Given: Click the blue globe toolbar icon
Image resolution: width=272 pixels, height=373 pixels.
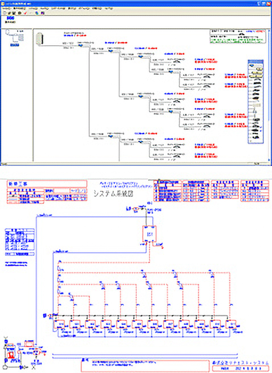Looking at the screenshot, I should click(x=37, y=13).
